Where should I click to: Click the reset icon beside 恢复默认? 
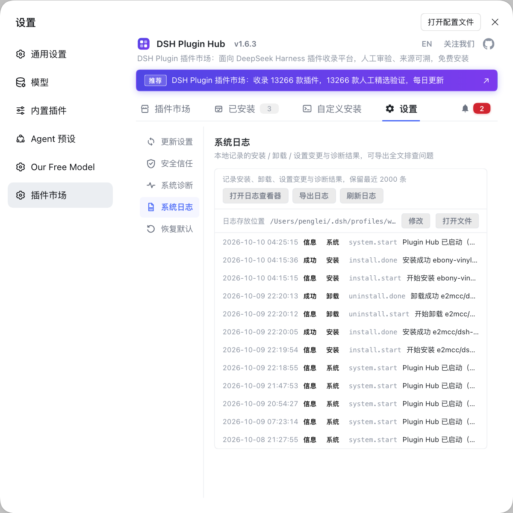tap(151, 229)
